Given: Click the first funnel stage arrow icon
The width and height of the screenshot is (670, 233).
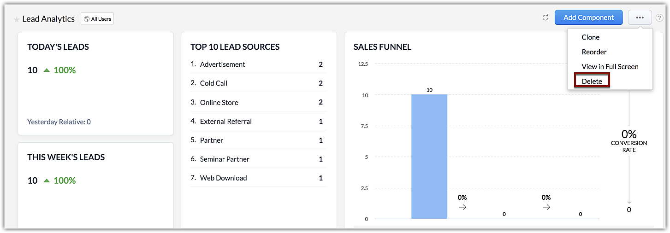Looking at the screenshot, I should click(462, 207).
